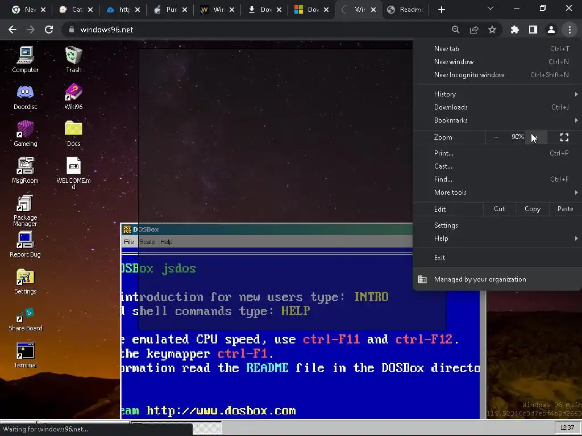Image resolution: width=582 pixels, height=436 pixels.
Task: Open the Extensions puzzle icon
Action: pos(515,30)
